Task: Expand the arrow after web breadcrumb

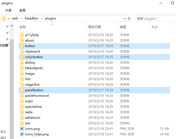Action: tap(21, 18)
